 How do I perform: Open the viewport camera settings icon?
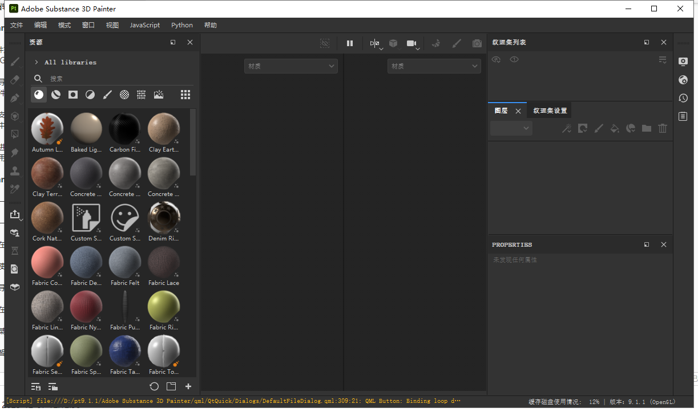click(413, 43)
